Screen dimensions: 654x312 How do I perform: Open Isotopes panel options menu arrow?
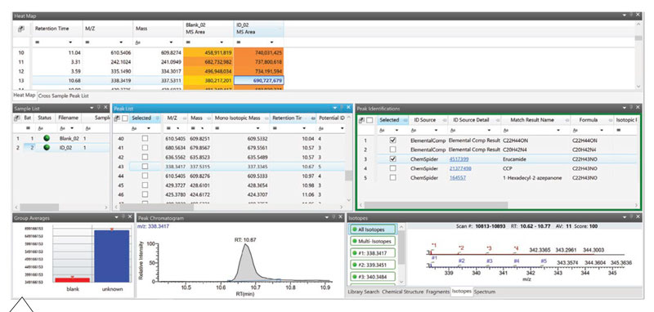625,217
